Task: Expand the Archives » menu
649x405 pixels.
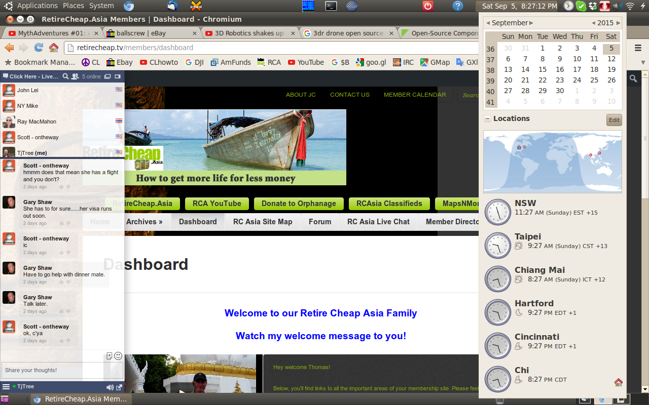Action: (145, 222)
